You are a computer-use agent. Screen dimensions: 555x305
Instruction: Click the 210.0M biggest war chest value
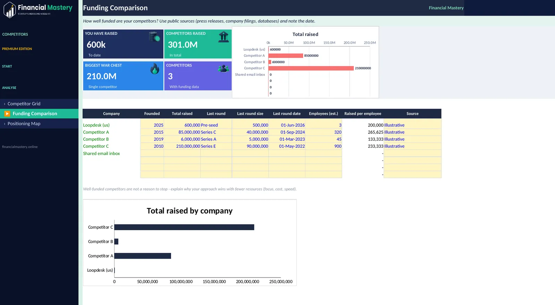coord(102,76)
